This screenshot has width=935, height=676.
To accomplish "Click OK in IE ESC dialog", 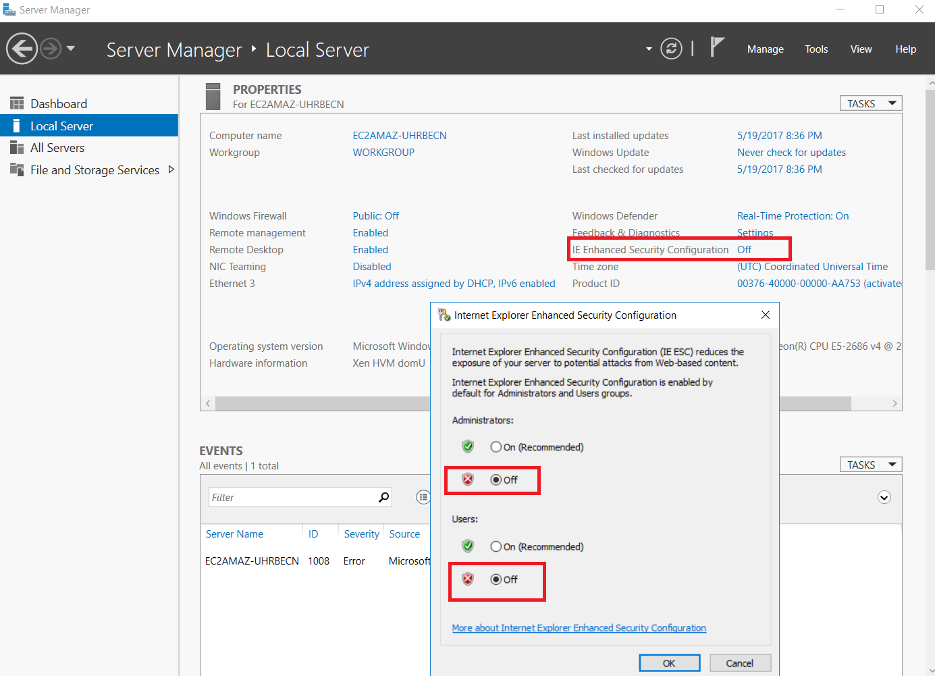I will (669, 663).
